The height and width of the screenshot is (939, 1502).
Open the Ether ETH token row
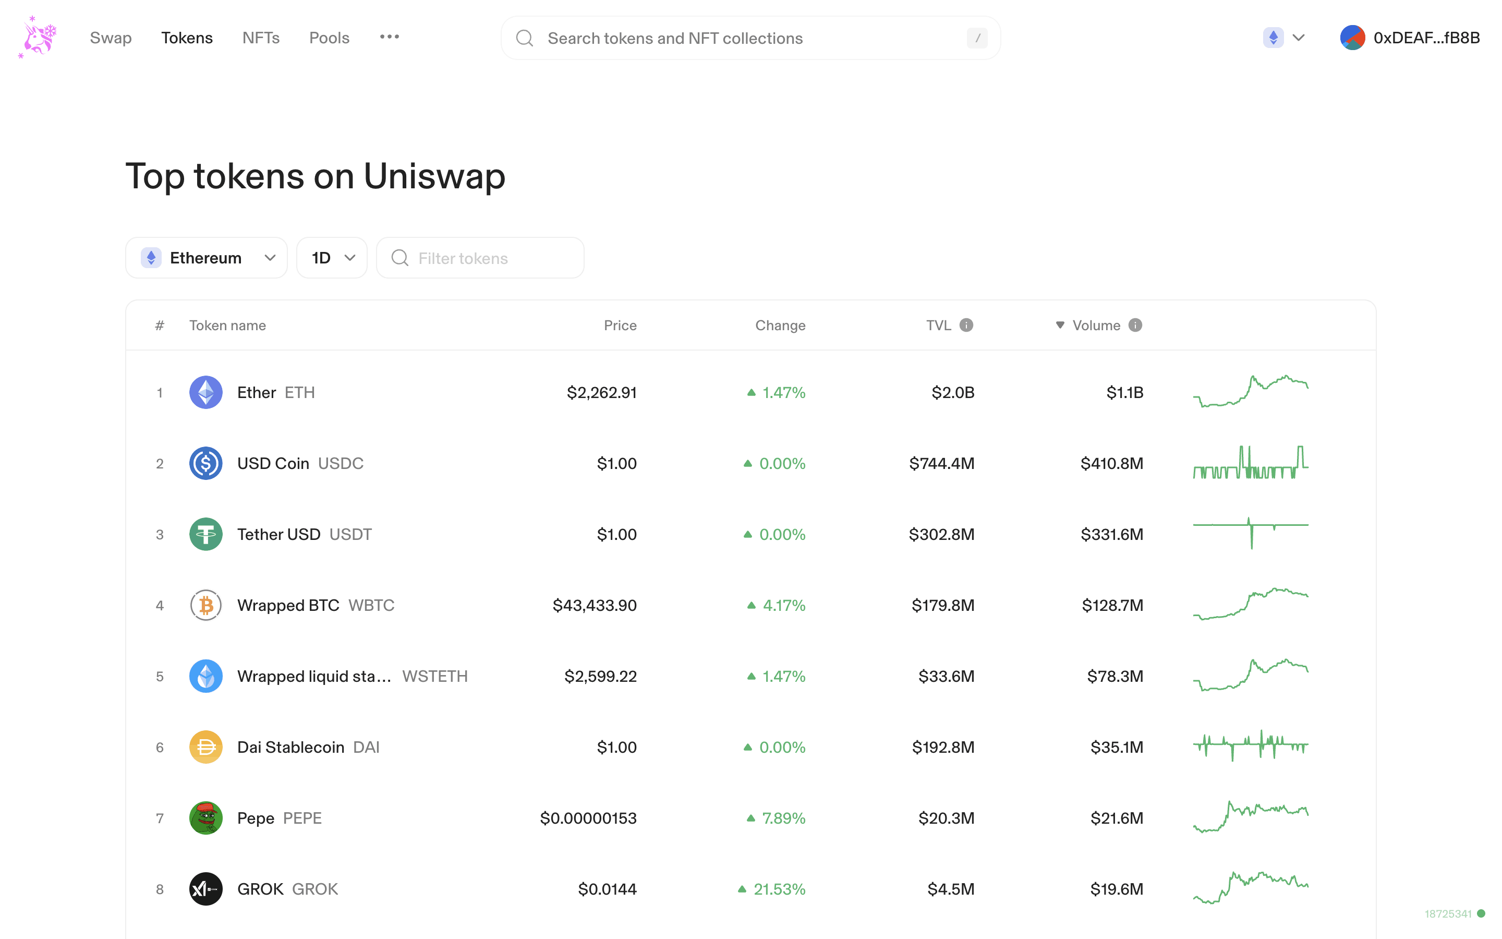click(x=750, y=392)
